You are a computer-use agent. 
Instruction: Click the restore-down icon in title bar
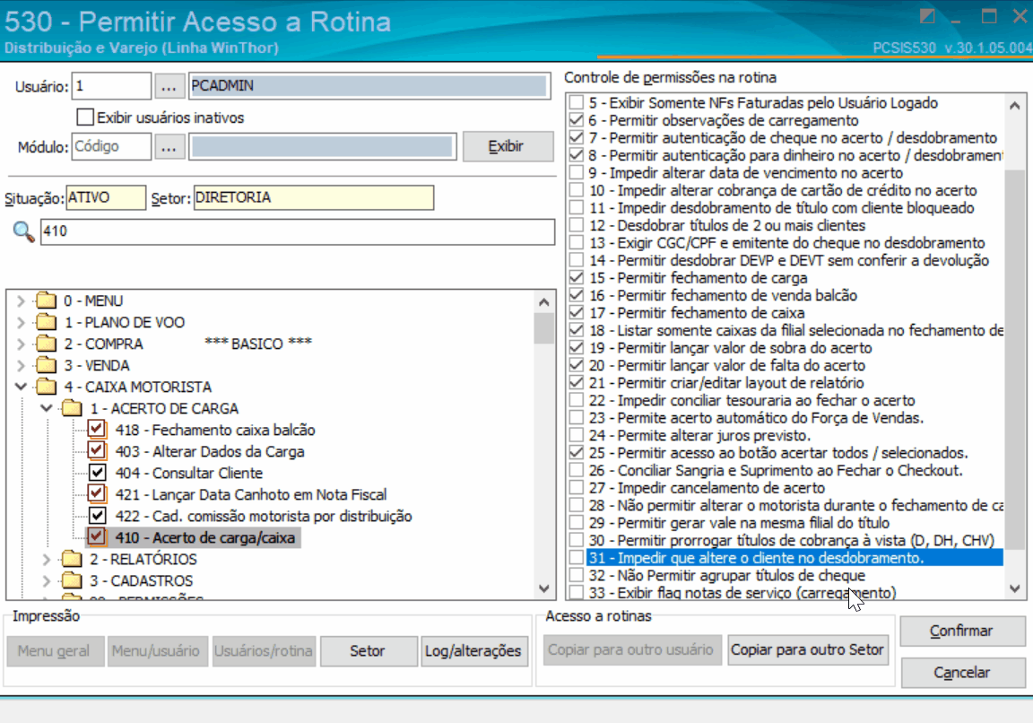tap(927, 16)
